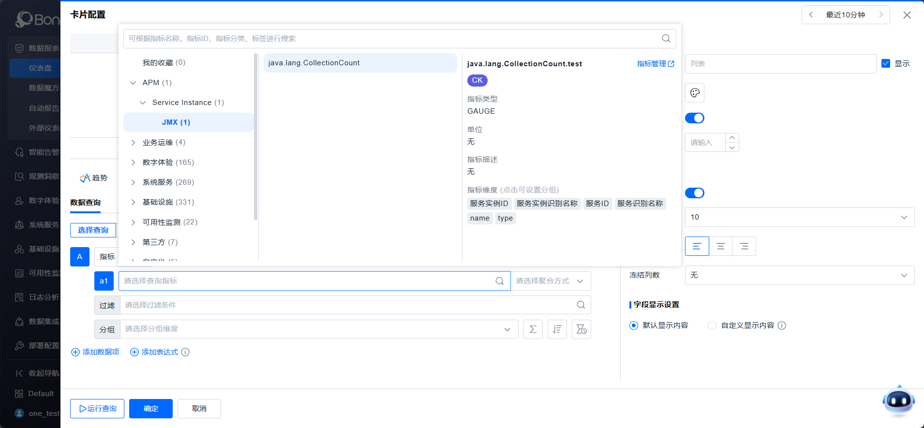Turn off the first blue toggle switch

coord(695,118)
